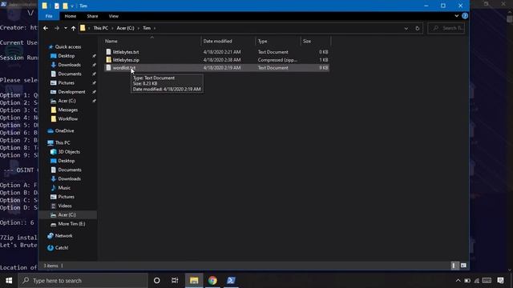Open the Help question mark icon
513x288 pixels.
point(465,16)
